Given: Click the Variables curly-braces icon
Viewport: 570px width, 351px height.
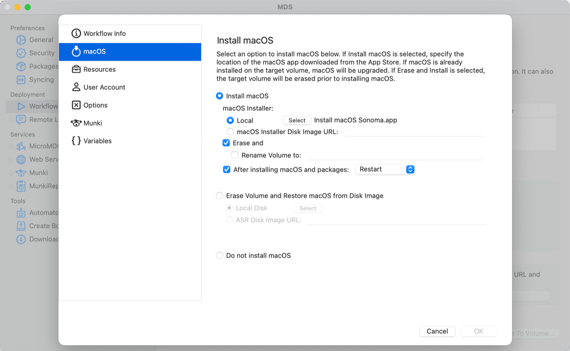Looking at the screenshot, I should [x=76, y=141].
